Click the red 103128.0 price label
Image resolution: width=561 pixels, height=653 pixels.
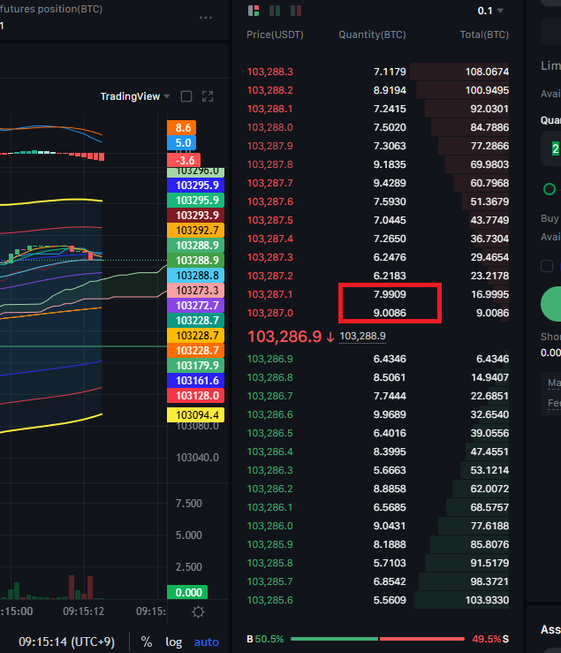[x=196, y=396]
